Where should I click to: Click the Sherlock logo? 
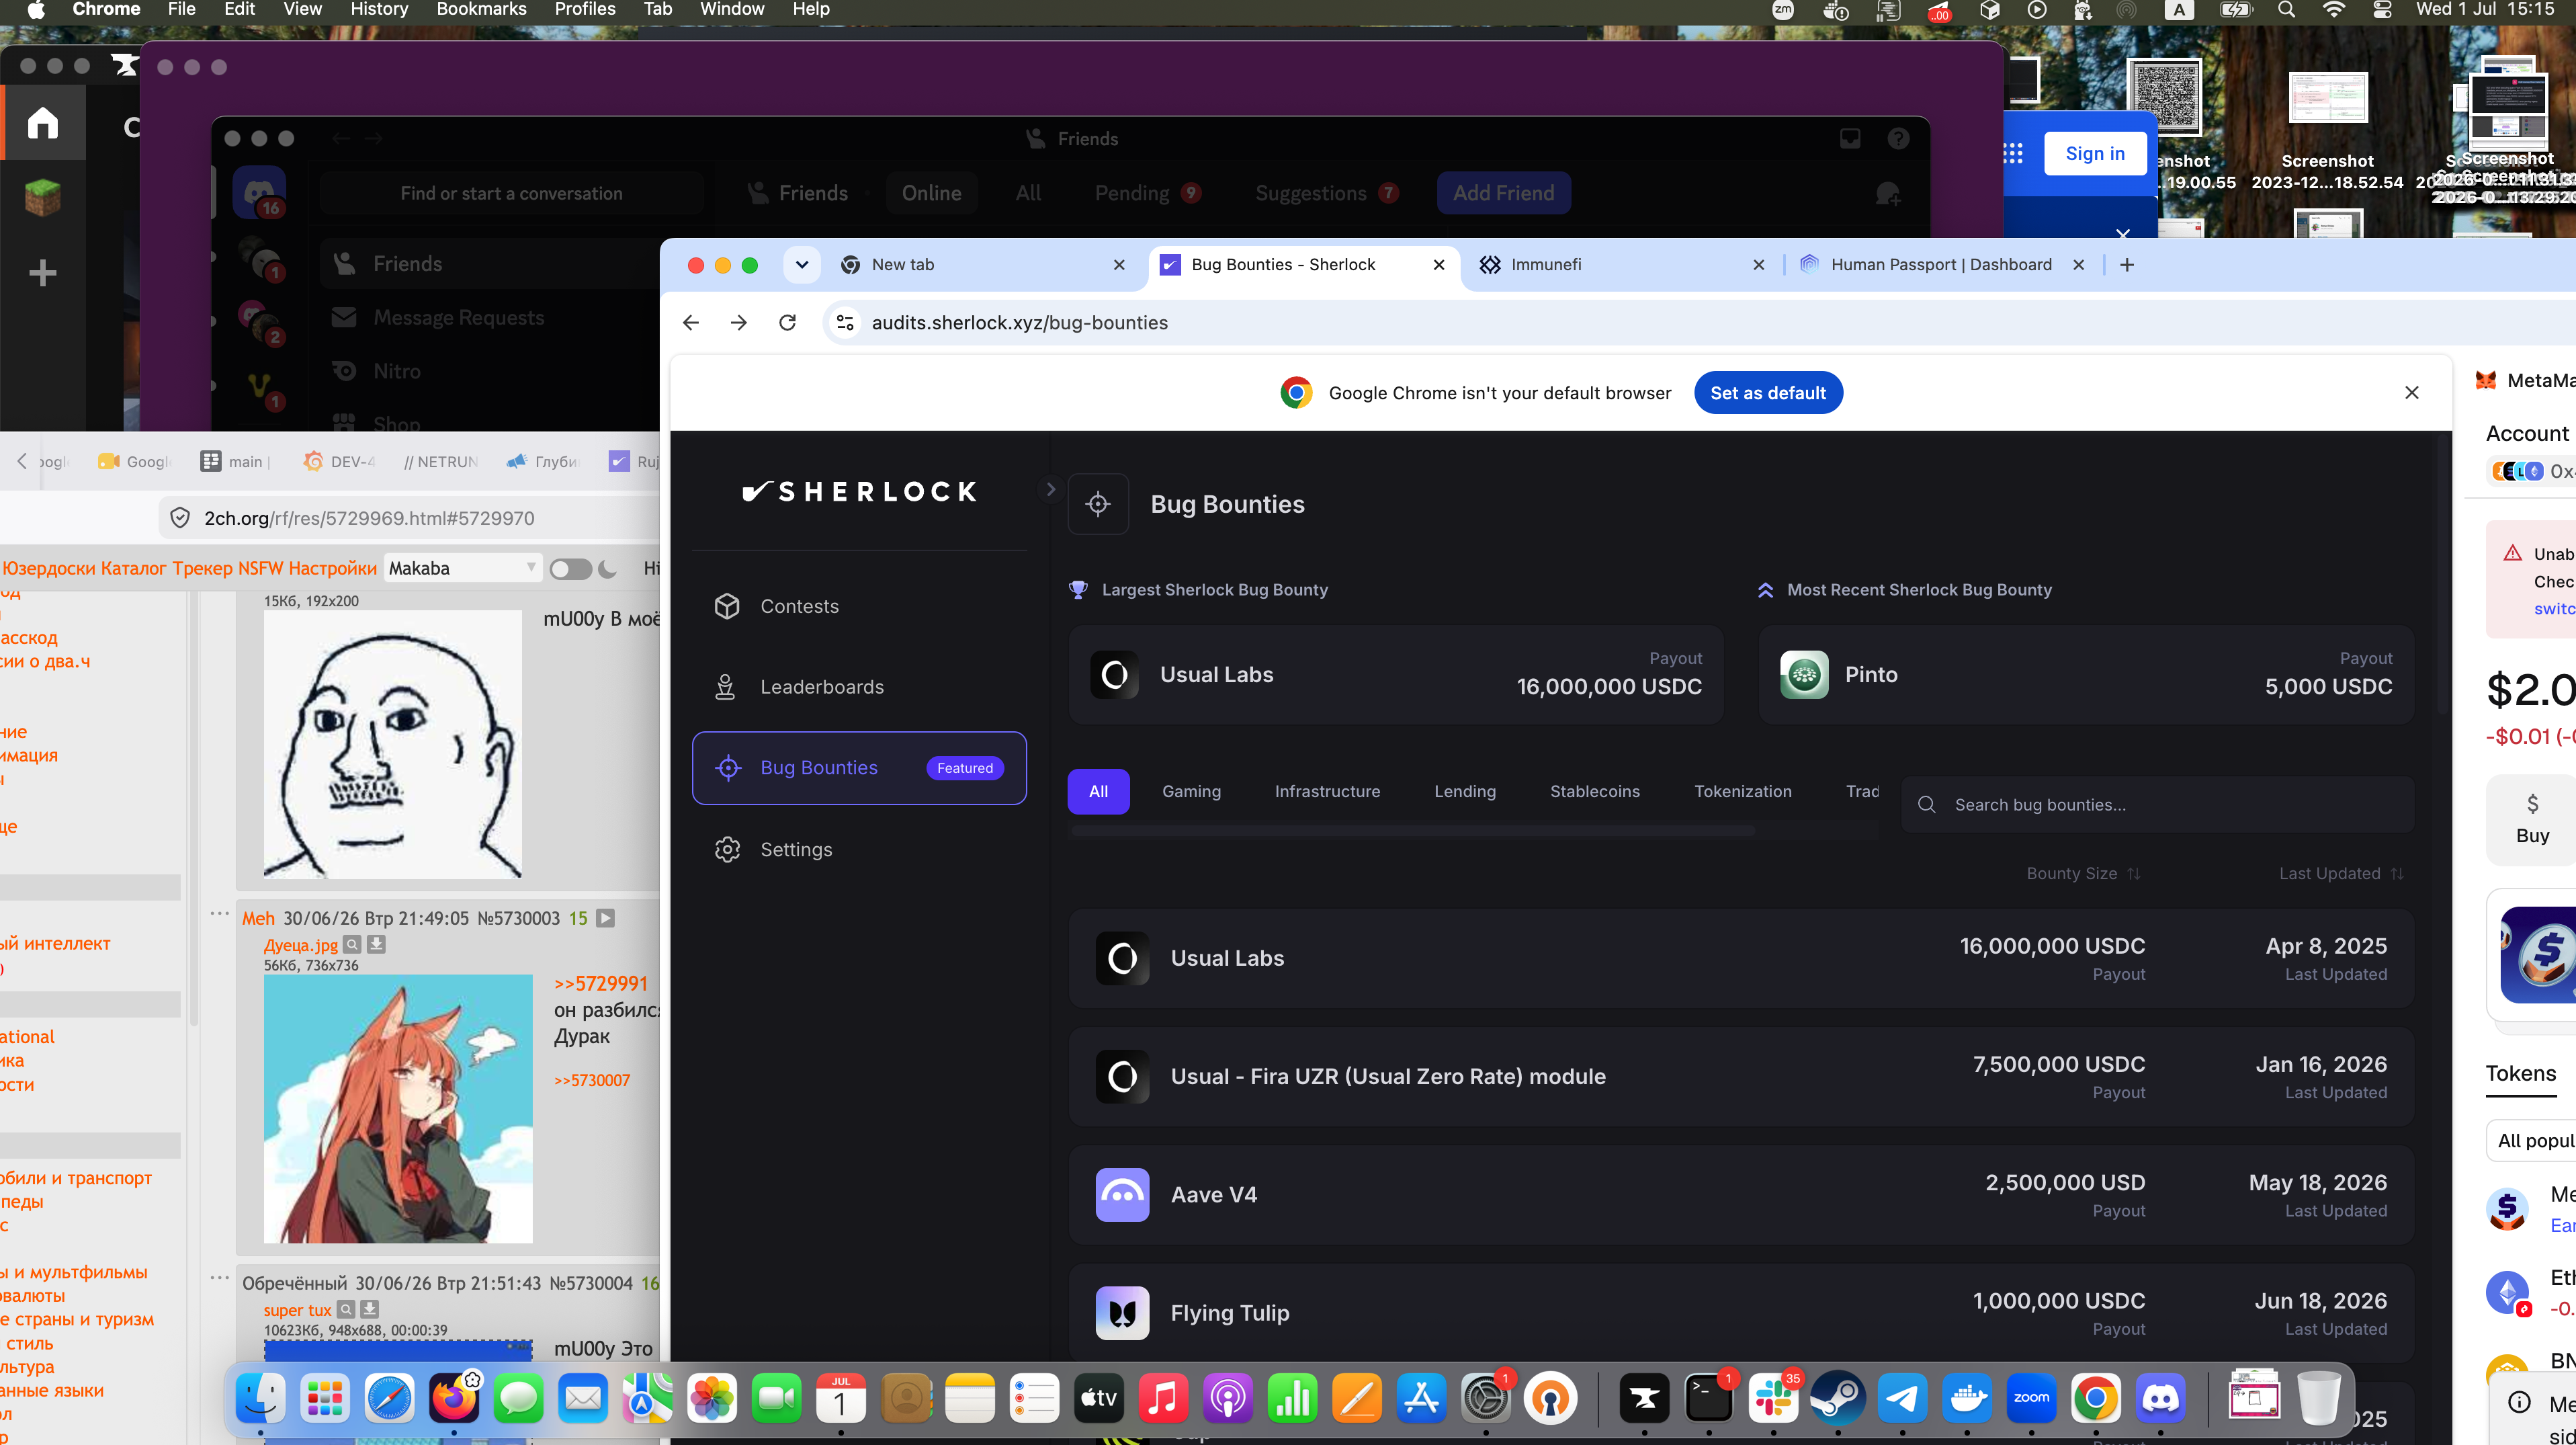pyautogui.click(x=859, y=491)
